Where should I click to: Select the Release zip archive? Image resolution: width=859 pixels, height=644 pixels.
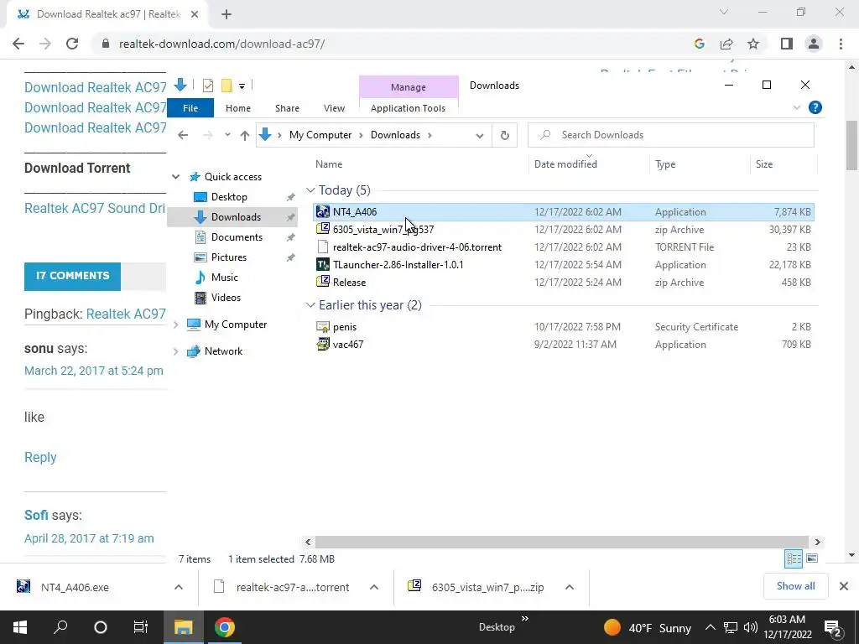(x=563, y=283)
